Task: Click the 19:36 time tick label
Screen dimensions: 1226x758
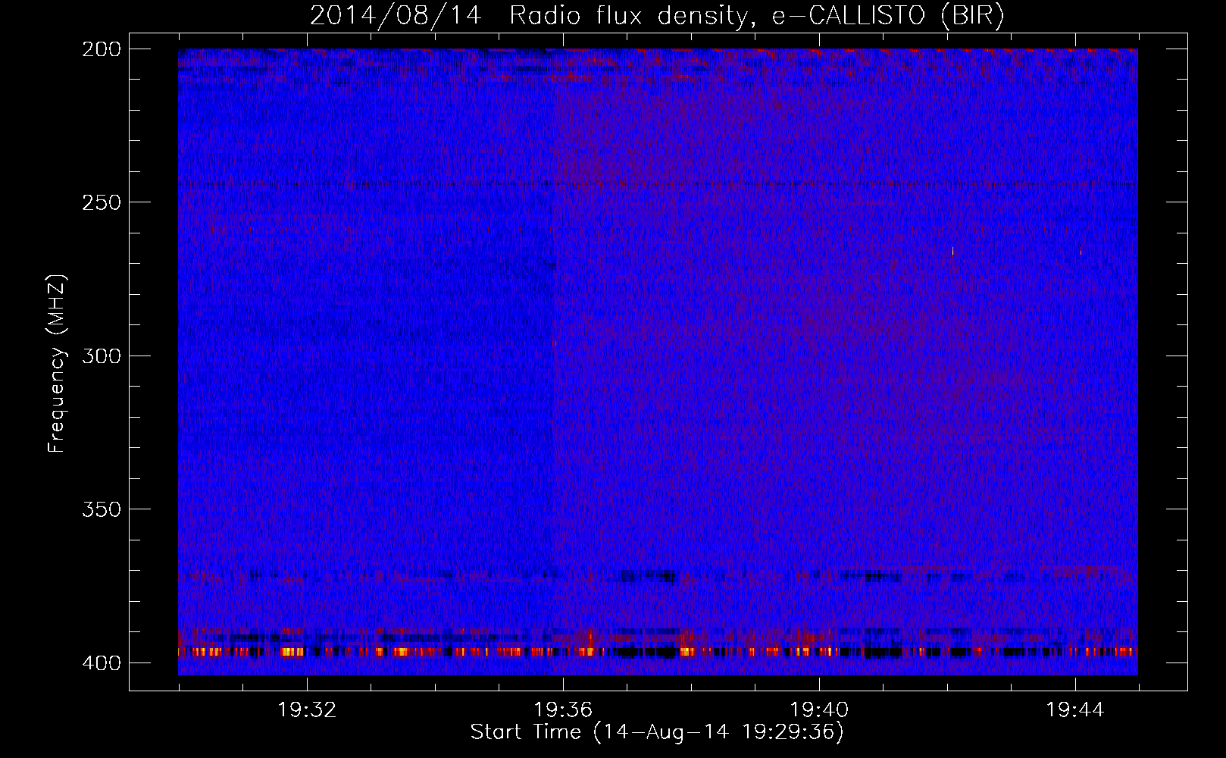Action: pos(563,710)
